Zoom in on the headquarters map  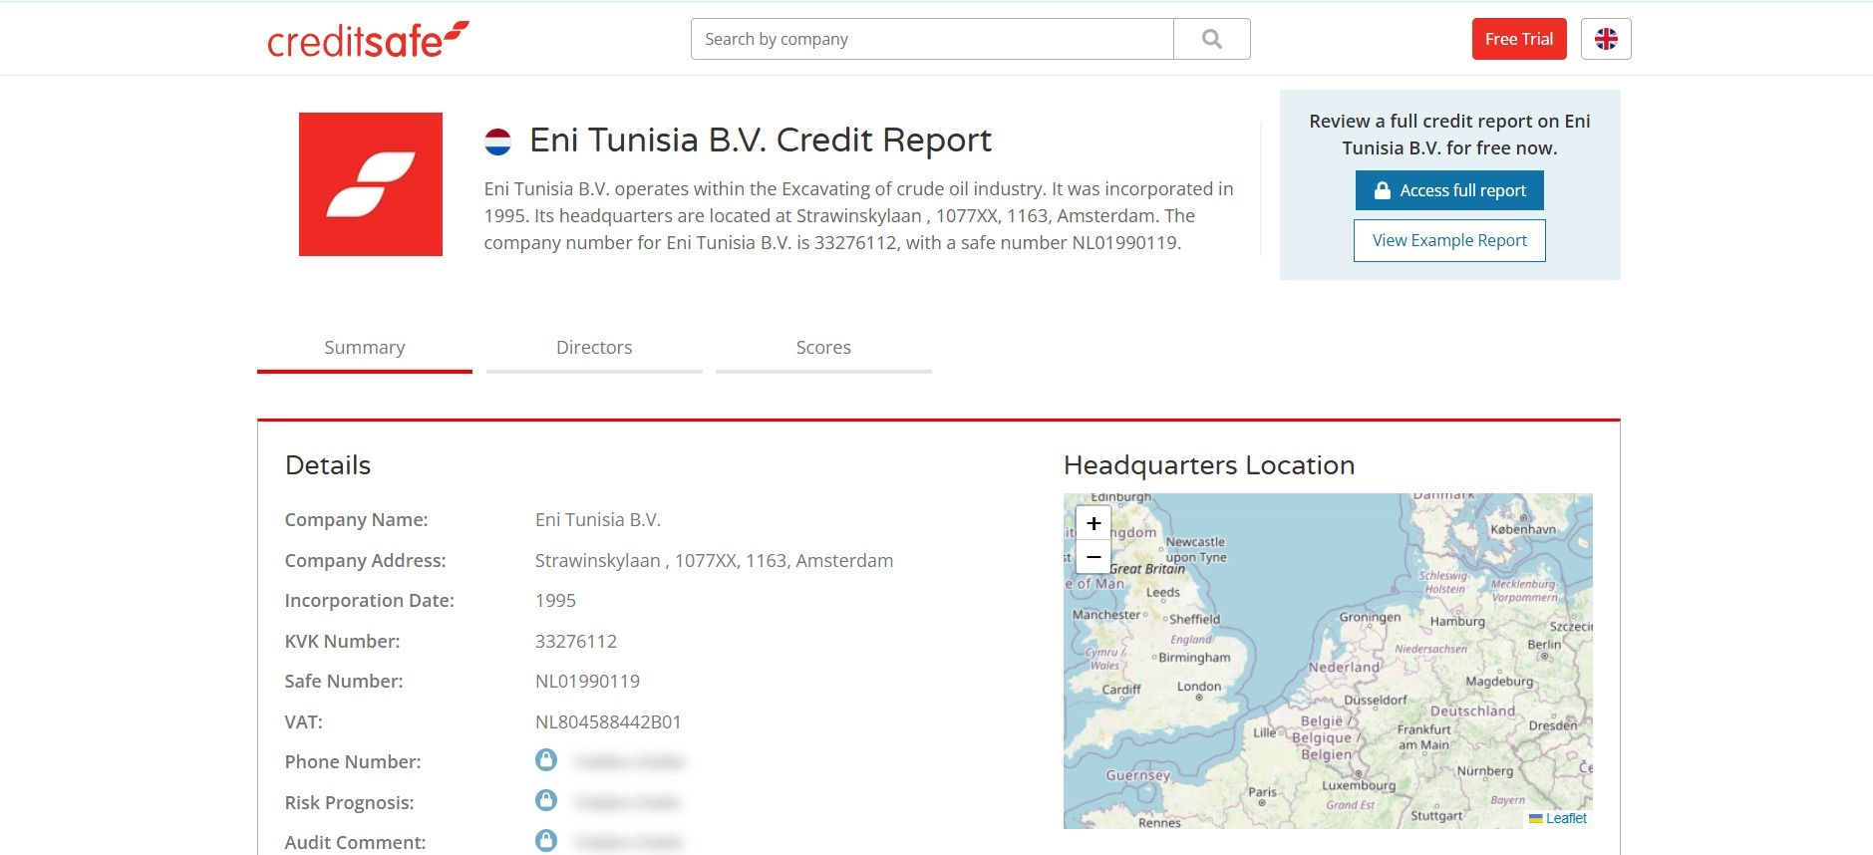(1093, 523)
